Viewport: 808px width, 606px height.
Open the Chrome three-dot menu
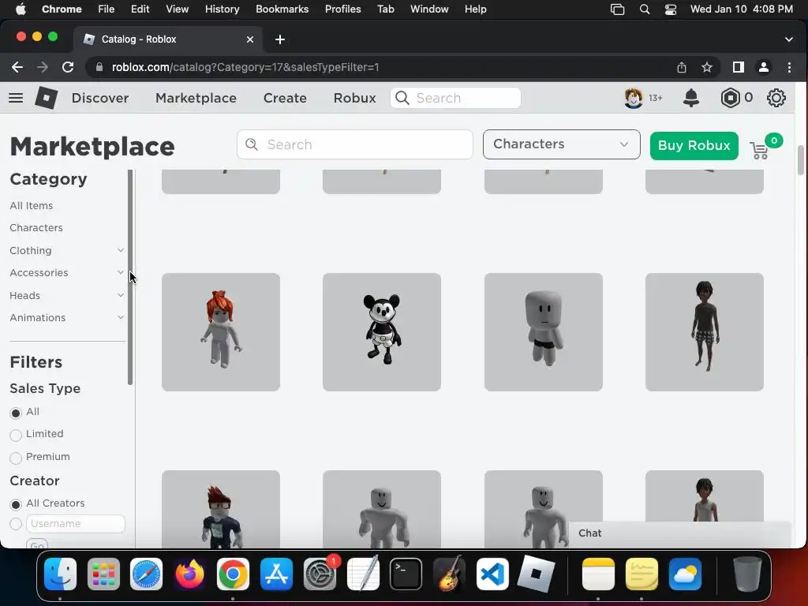(x=789, y=67)
